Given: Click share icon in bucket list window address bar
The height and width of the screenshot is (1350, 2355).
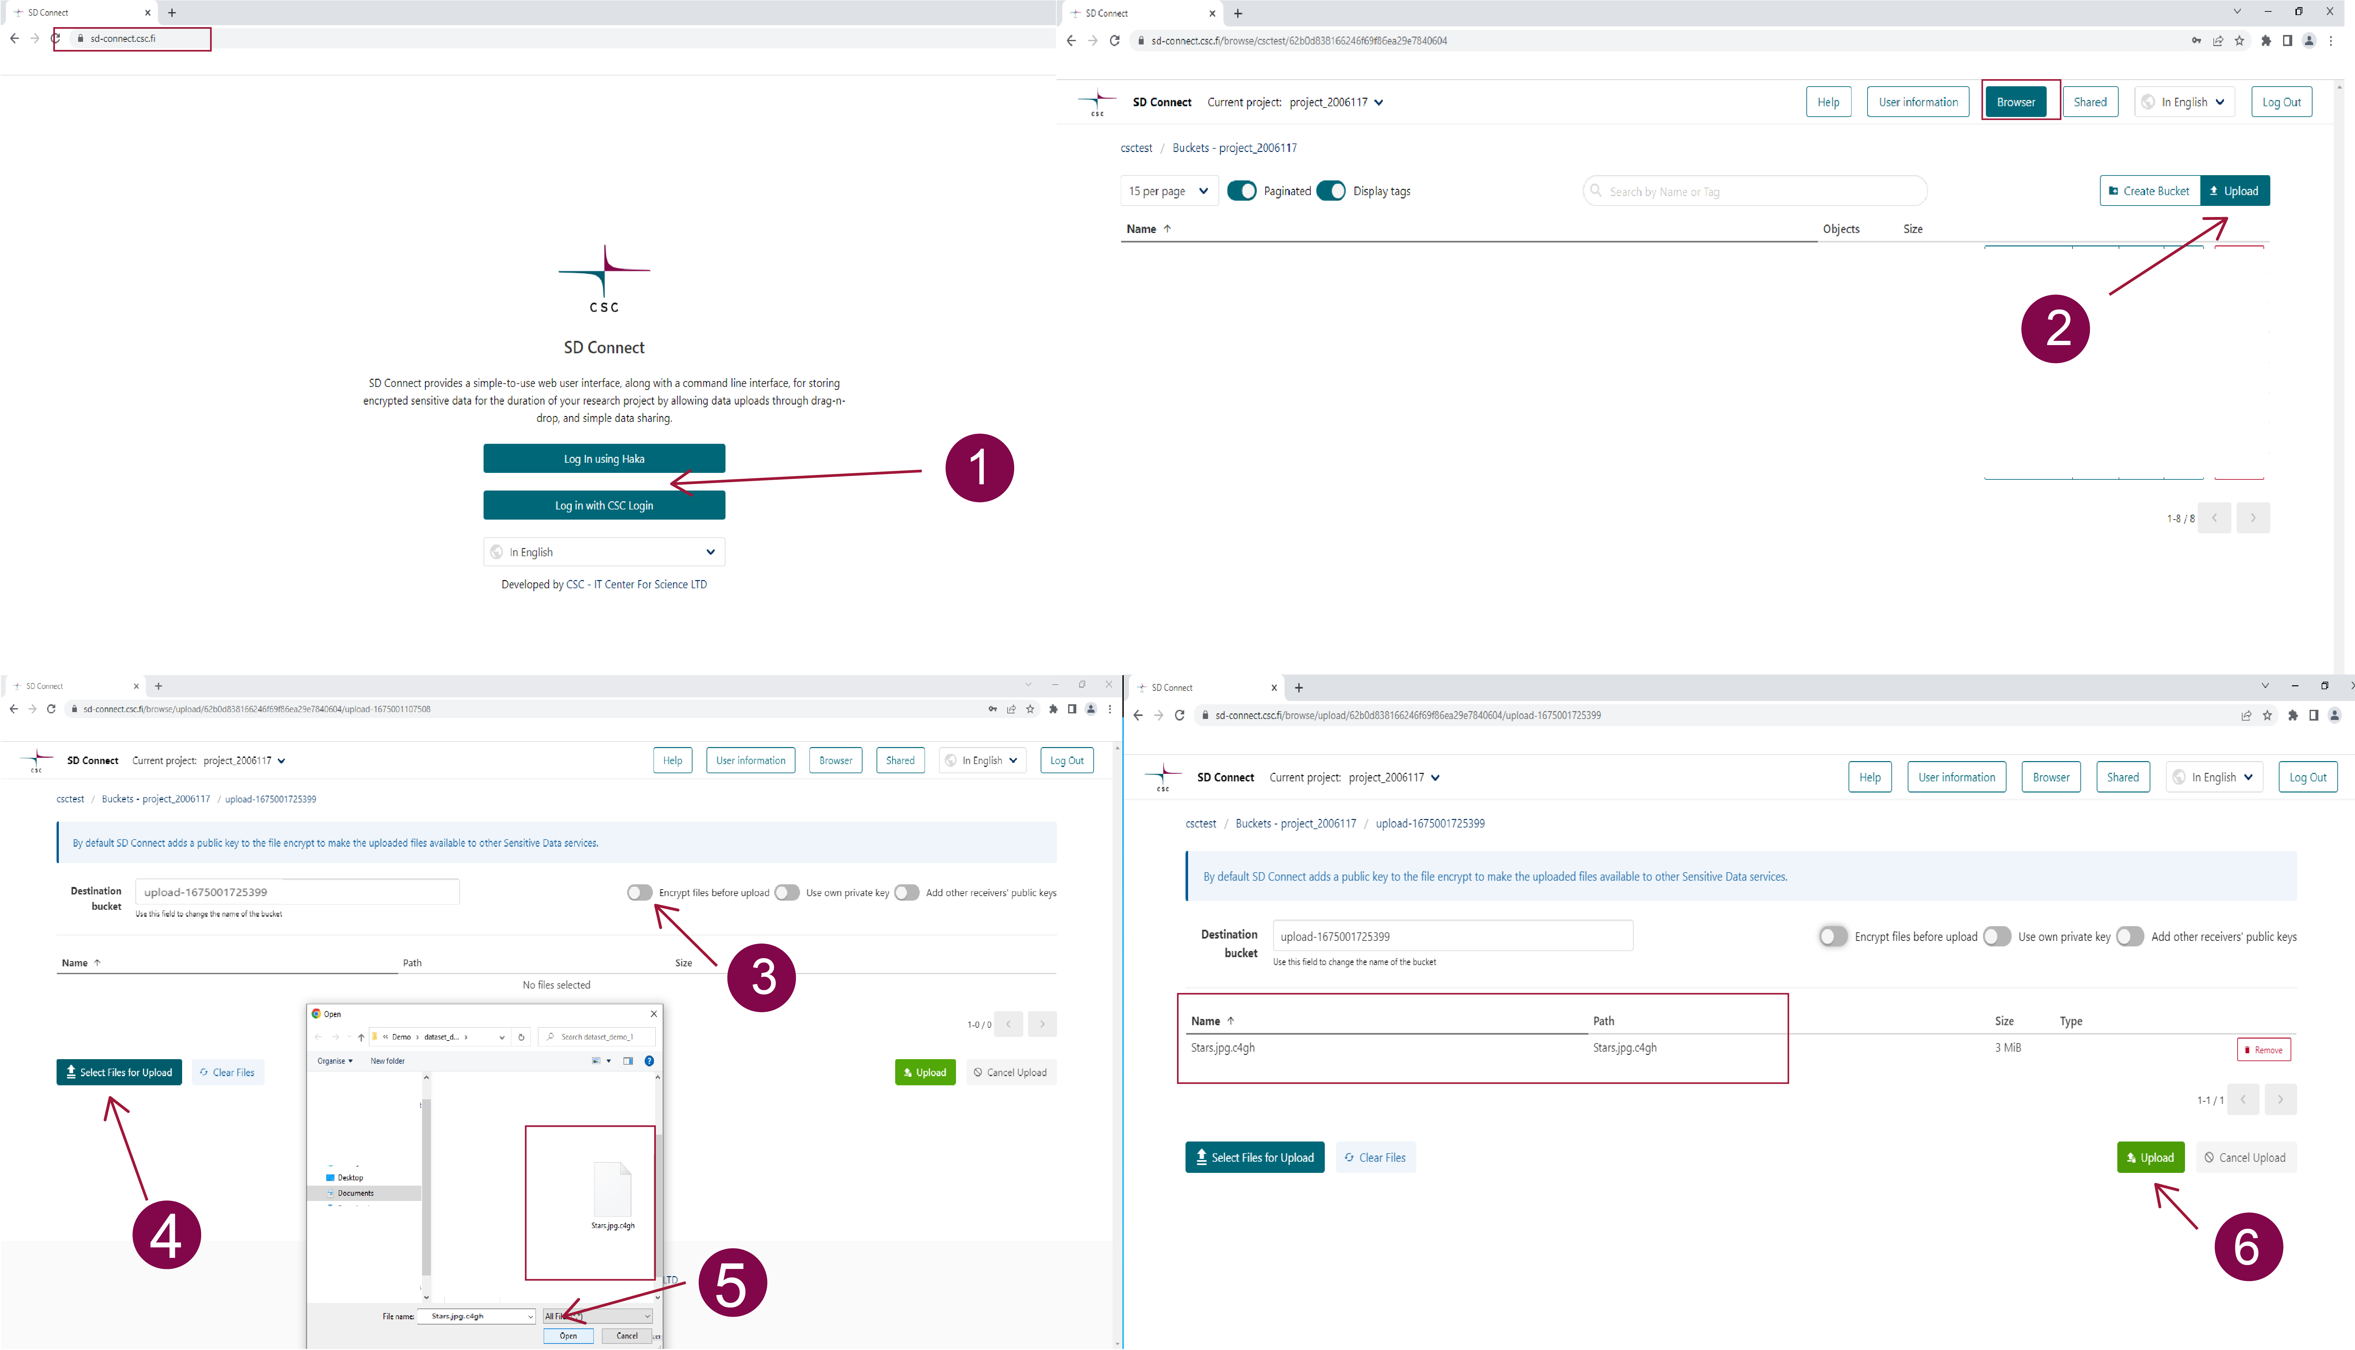Looking at the screenshot, I should pyautogui.click(x=2218, y=41).
